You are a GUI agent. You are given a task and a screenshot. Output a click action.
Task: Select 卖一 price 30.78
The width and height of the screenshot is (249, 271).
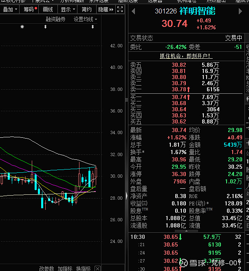click(x=179, y=89)
